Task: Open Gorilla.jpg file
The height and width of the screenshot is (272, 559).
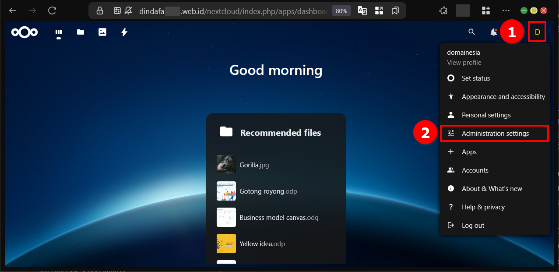Action: click(254, 165)
